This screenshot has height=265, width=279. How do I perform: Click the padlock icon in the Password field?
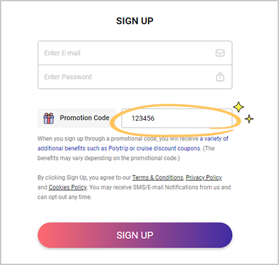click(x=220, y=77)
